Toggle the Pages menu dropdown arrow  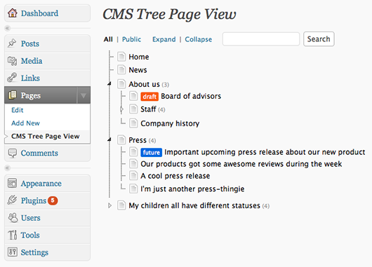(x=84, y=95)
